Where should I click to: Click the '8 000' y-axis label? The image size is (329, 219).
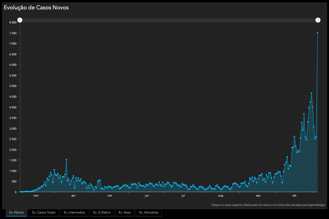(13, 22)
